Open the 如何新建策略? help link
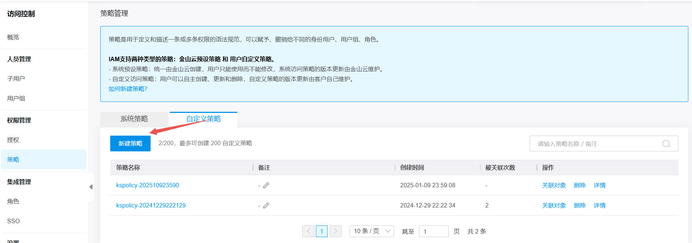The image size is (692, 243). 128,89
